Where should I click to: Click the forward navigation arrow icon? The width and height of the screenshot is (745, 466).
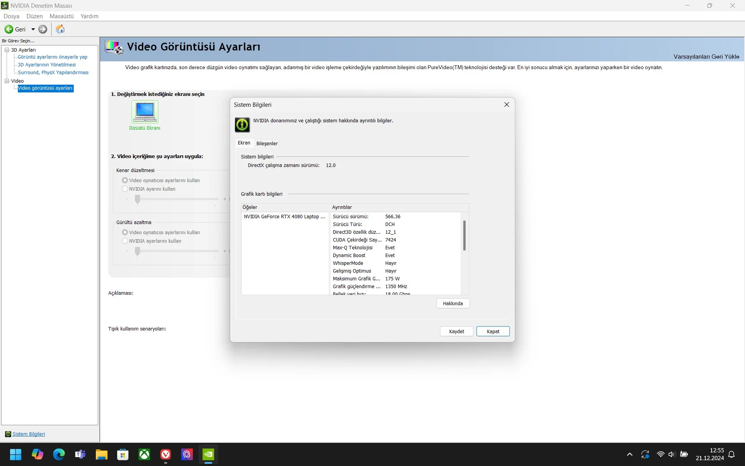[43, 29]
